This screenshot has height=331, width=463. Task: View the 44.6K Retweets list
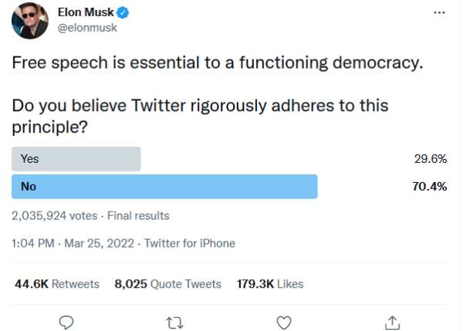click(x=57, y=284)
